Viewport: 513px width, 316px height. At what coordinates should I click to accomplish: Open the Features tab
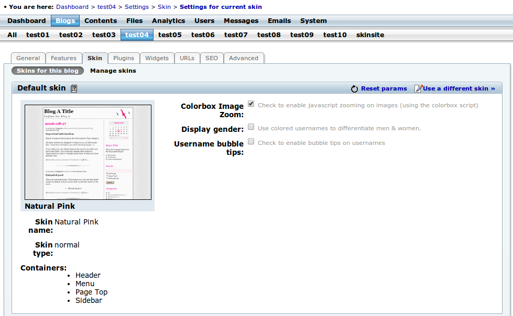(x=63, y=58)
